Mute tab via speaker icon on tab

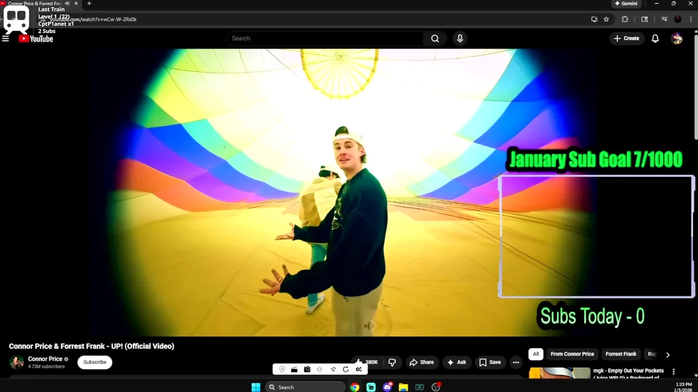(67, 3)
